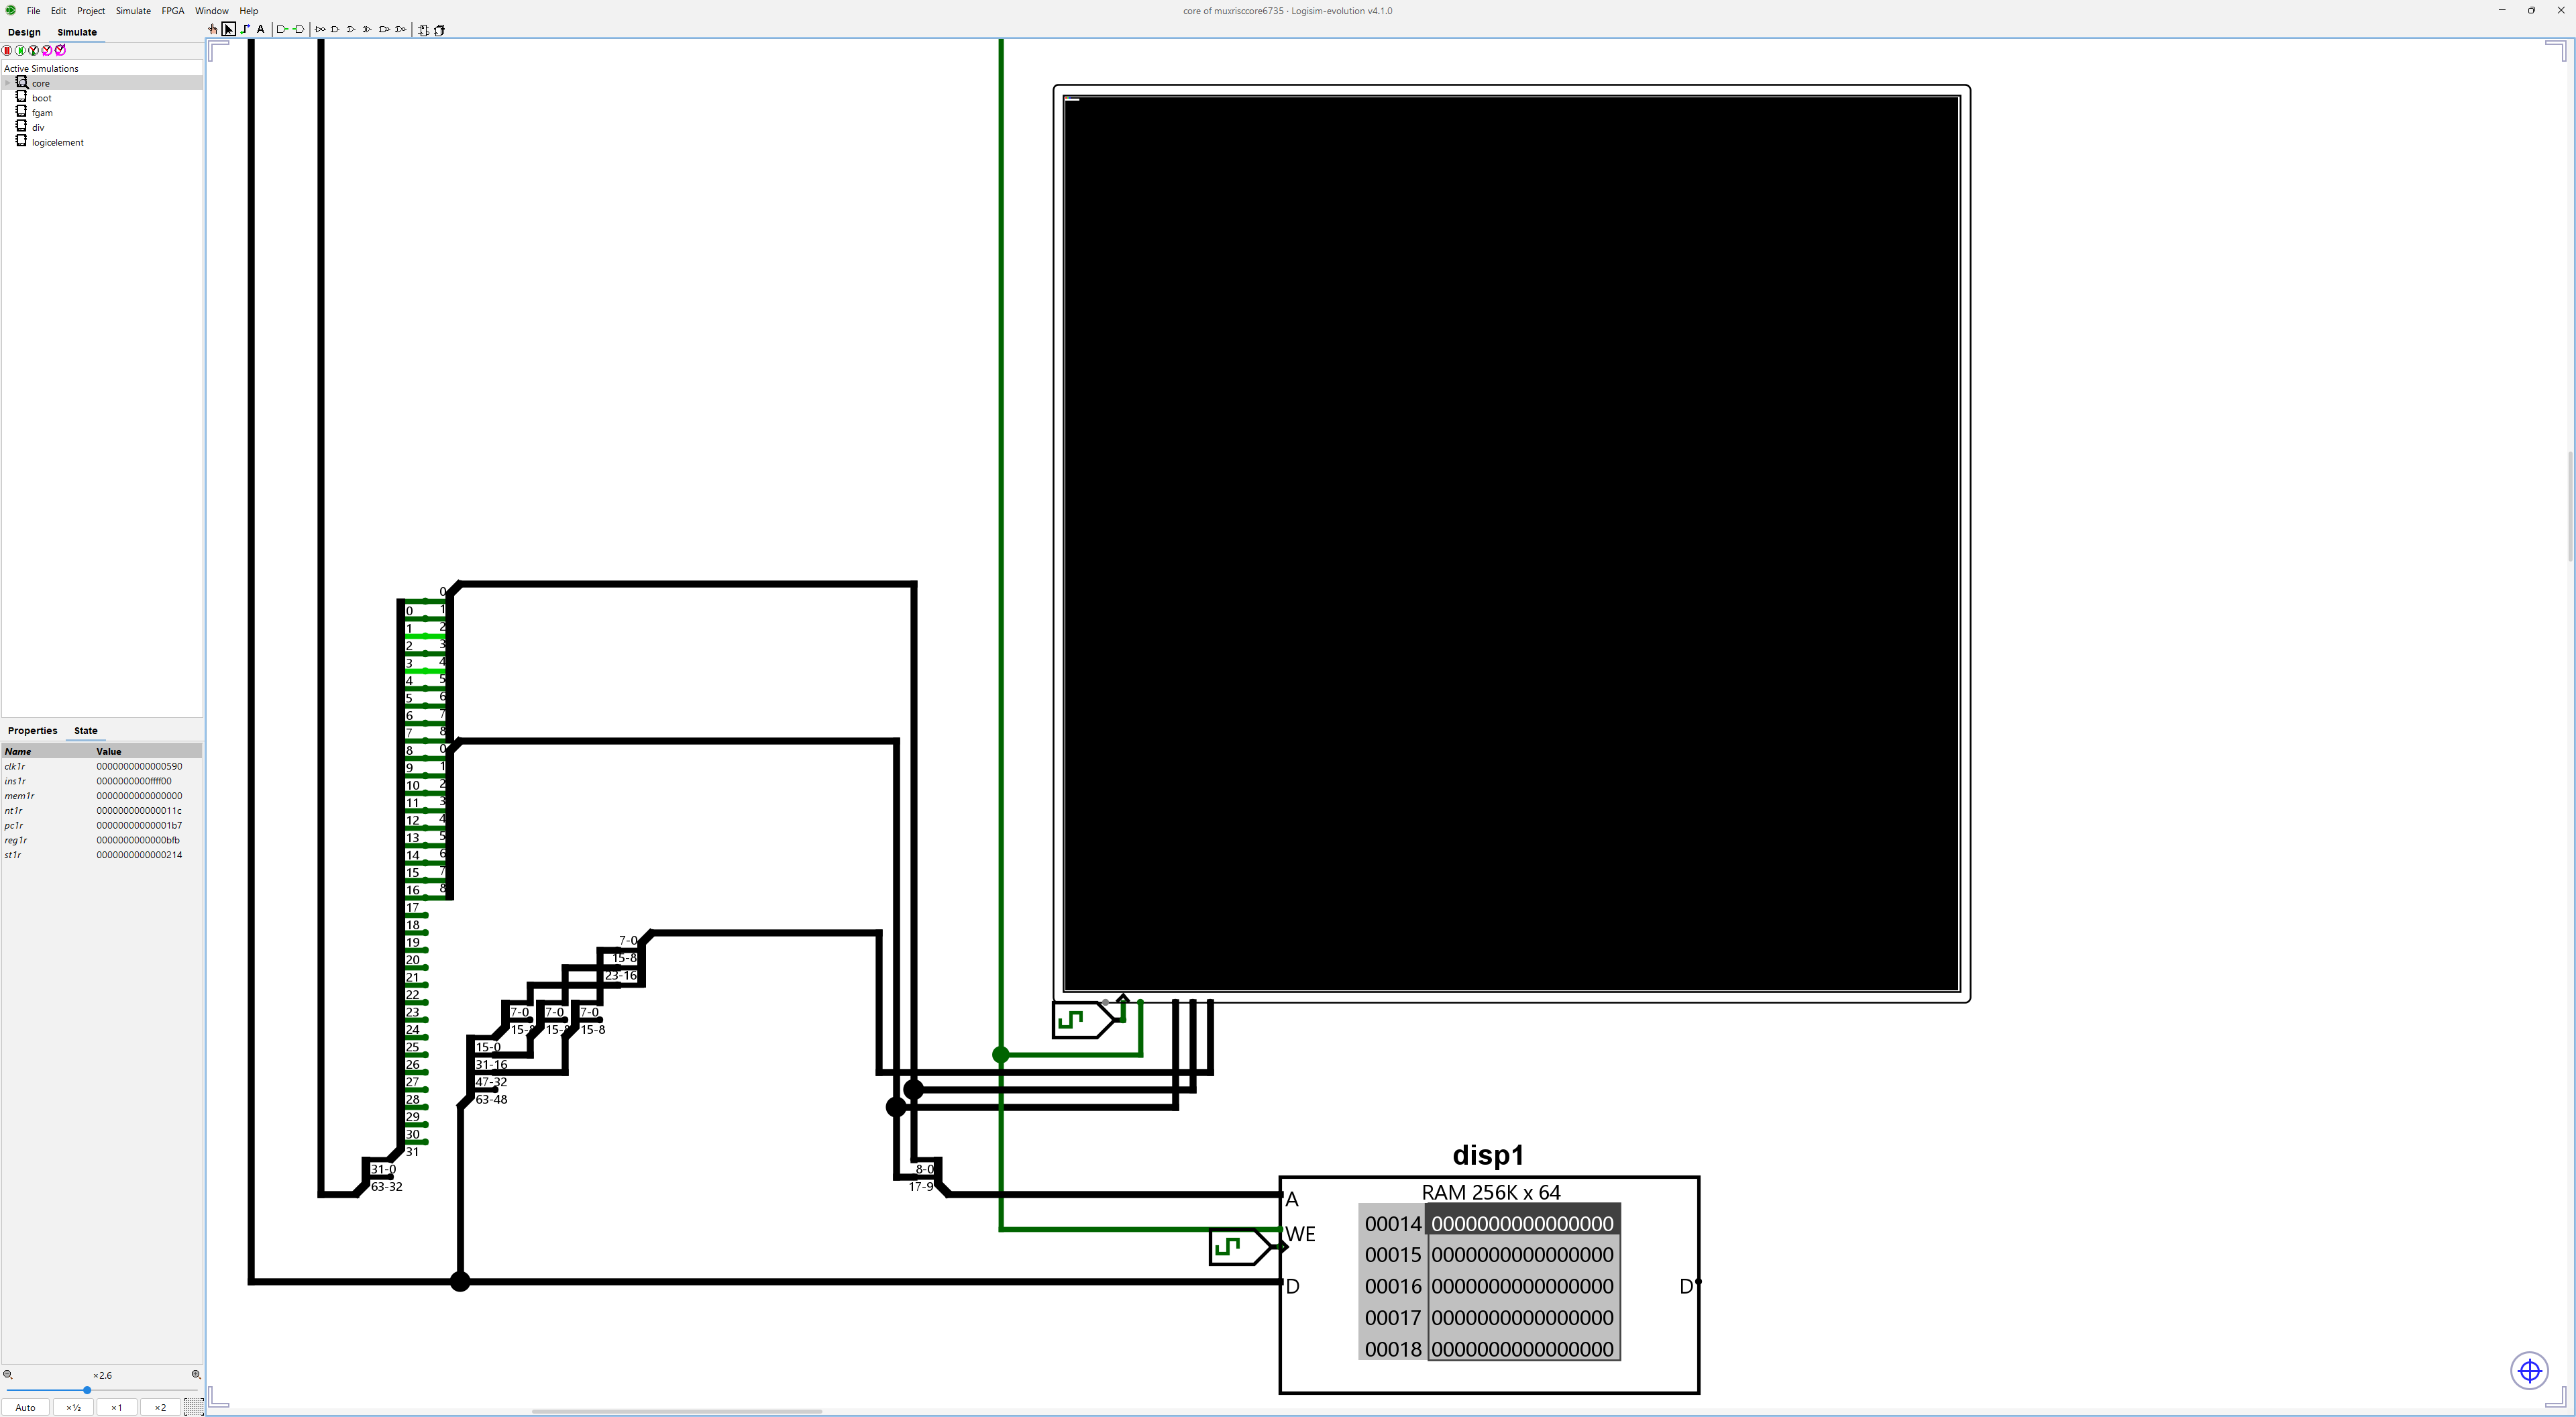Click the nt1r state row

point(102,811)
